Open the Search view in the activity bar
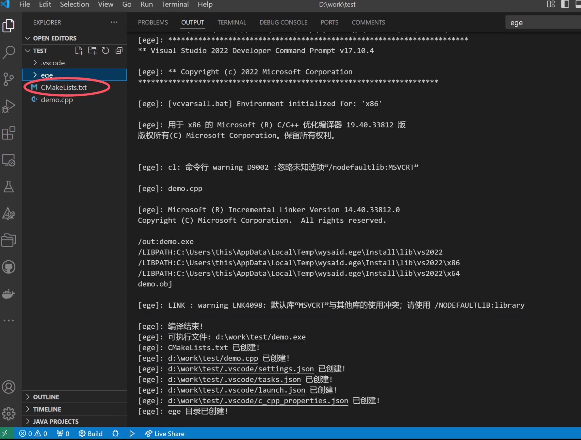 (x=9, y=53)
